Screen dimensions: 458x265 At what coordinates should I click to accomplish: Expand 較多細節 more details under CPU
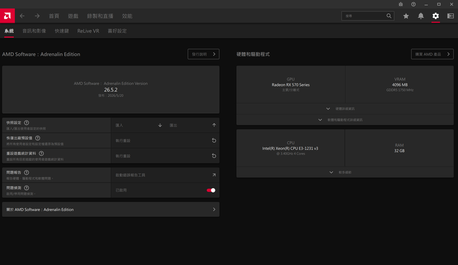345,172
